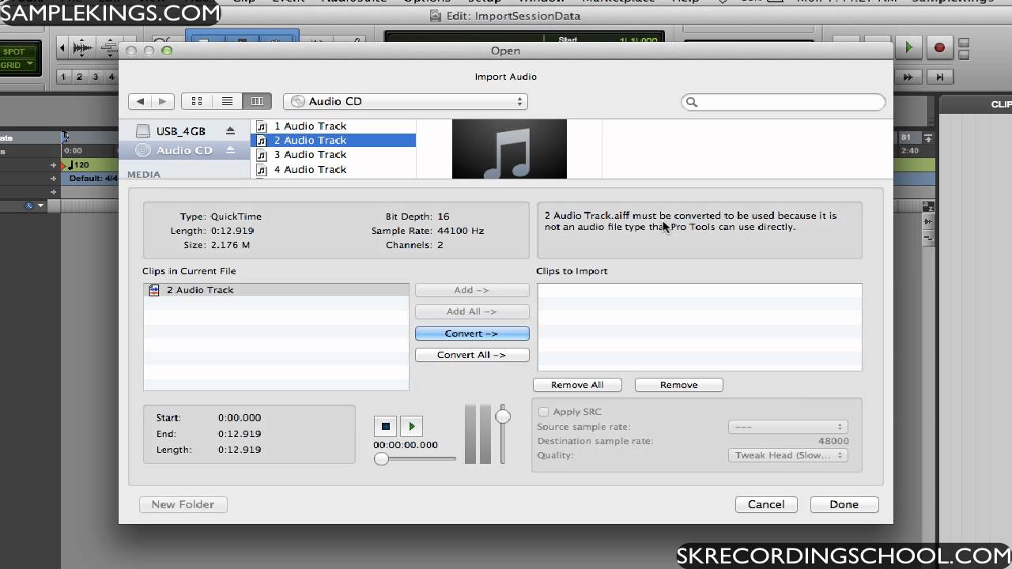1012x569 pixels.
Task: Go back in the Open dialog
Action: point(140,101)
